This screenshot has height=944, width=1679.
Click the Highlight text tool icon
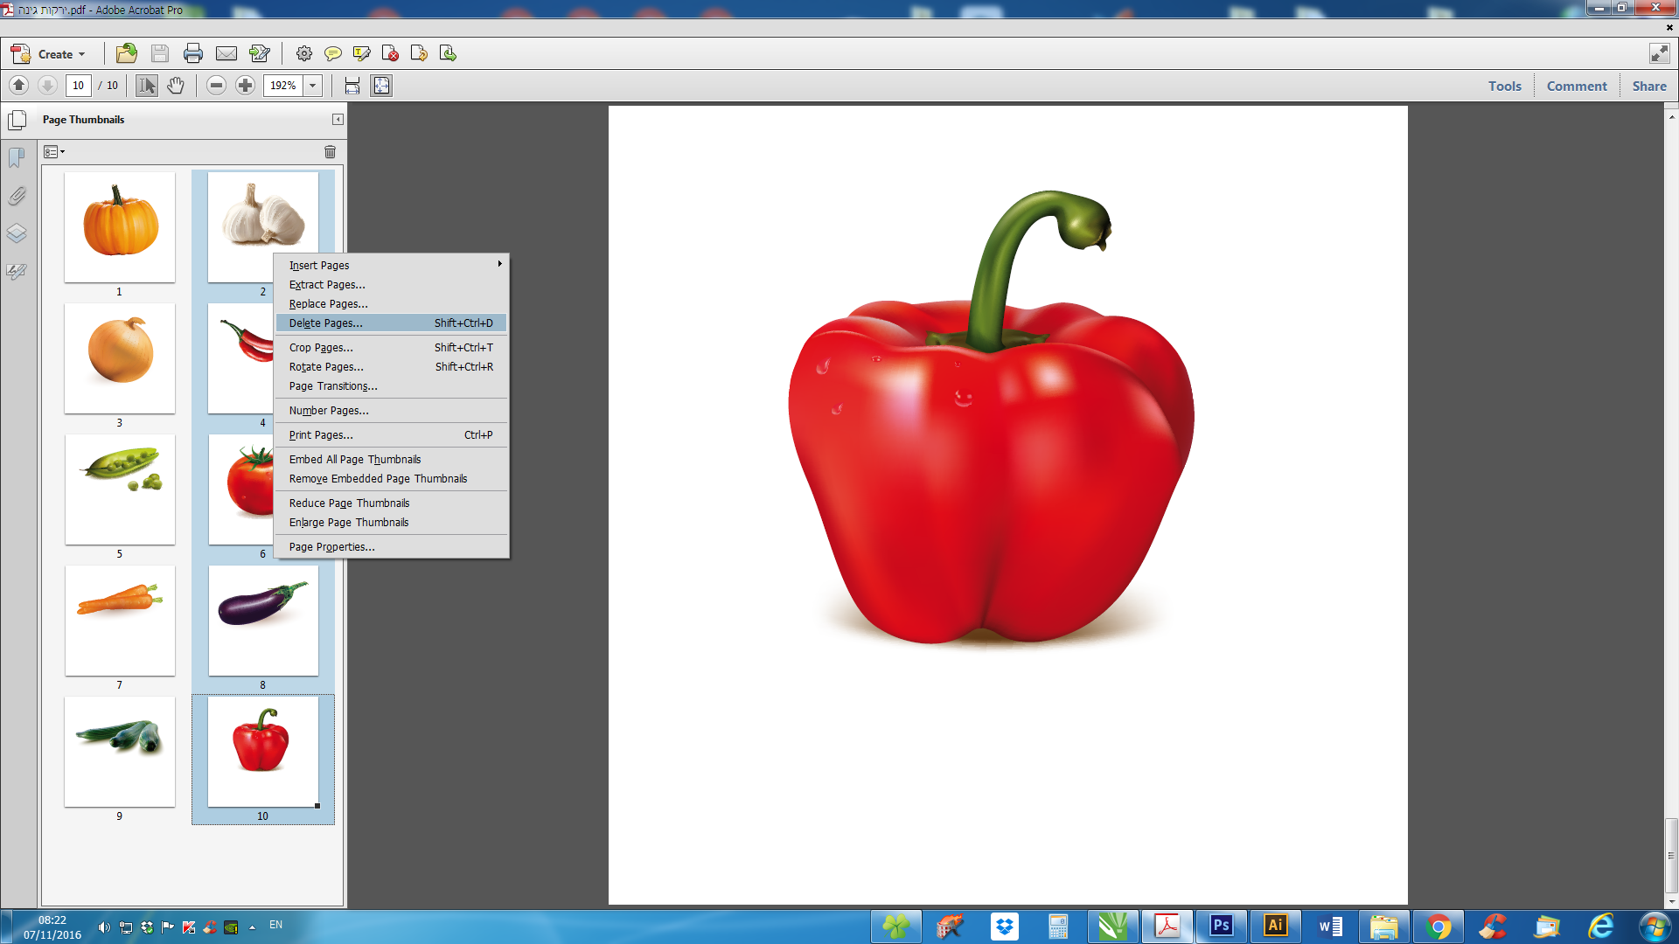361,54
